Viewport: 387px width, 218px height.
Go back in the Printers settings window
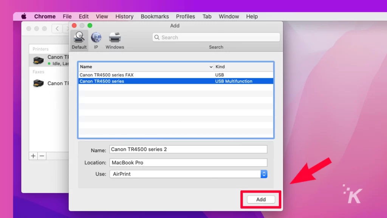click(57, 29)
